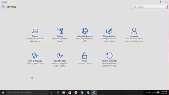Open the Personalization paintbrush icon

(x=109, y=31)
